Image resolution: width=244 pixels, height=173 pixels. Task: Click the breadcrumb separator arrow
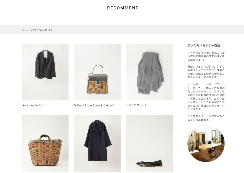31,30
